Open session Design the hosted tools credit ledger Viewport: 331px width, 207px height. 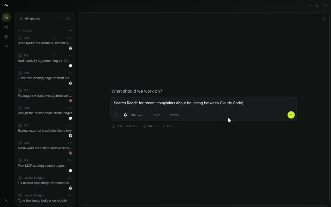(x=45, y=113)
